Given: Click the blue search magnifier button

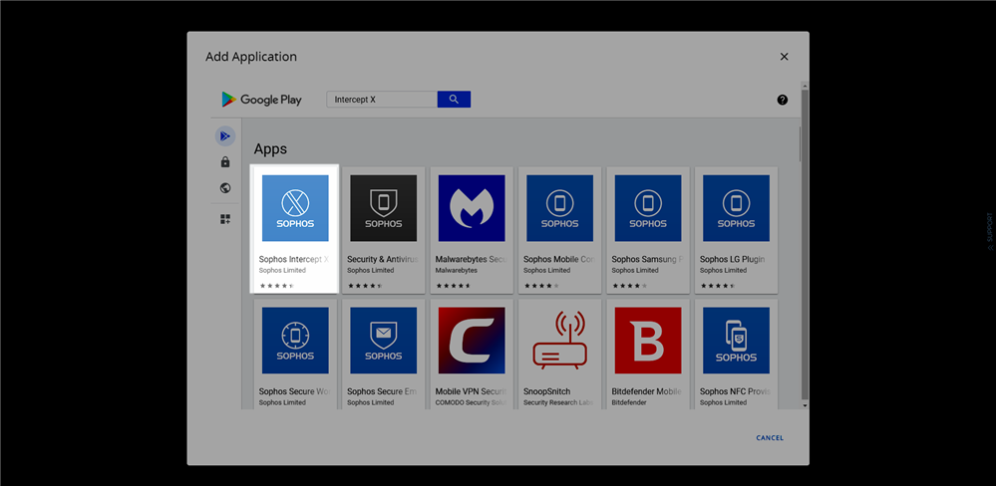Looking at the screenshot, I should tap(454, 99).
